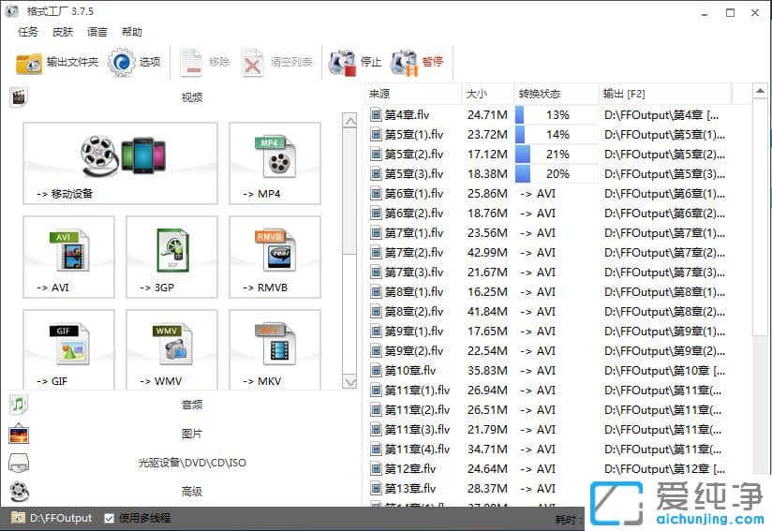772x531 pixels.
Task: Click the 移除 remove toolbar button
Action: pyautogui.click(x=205, y=63)
